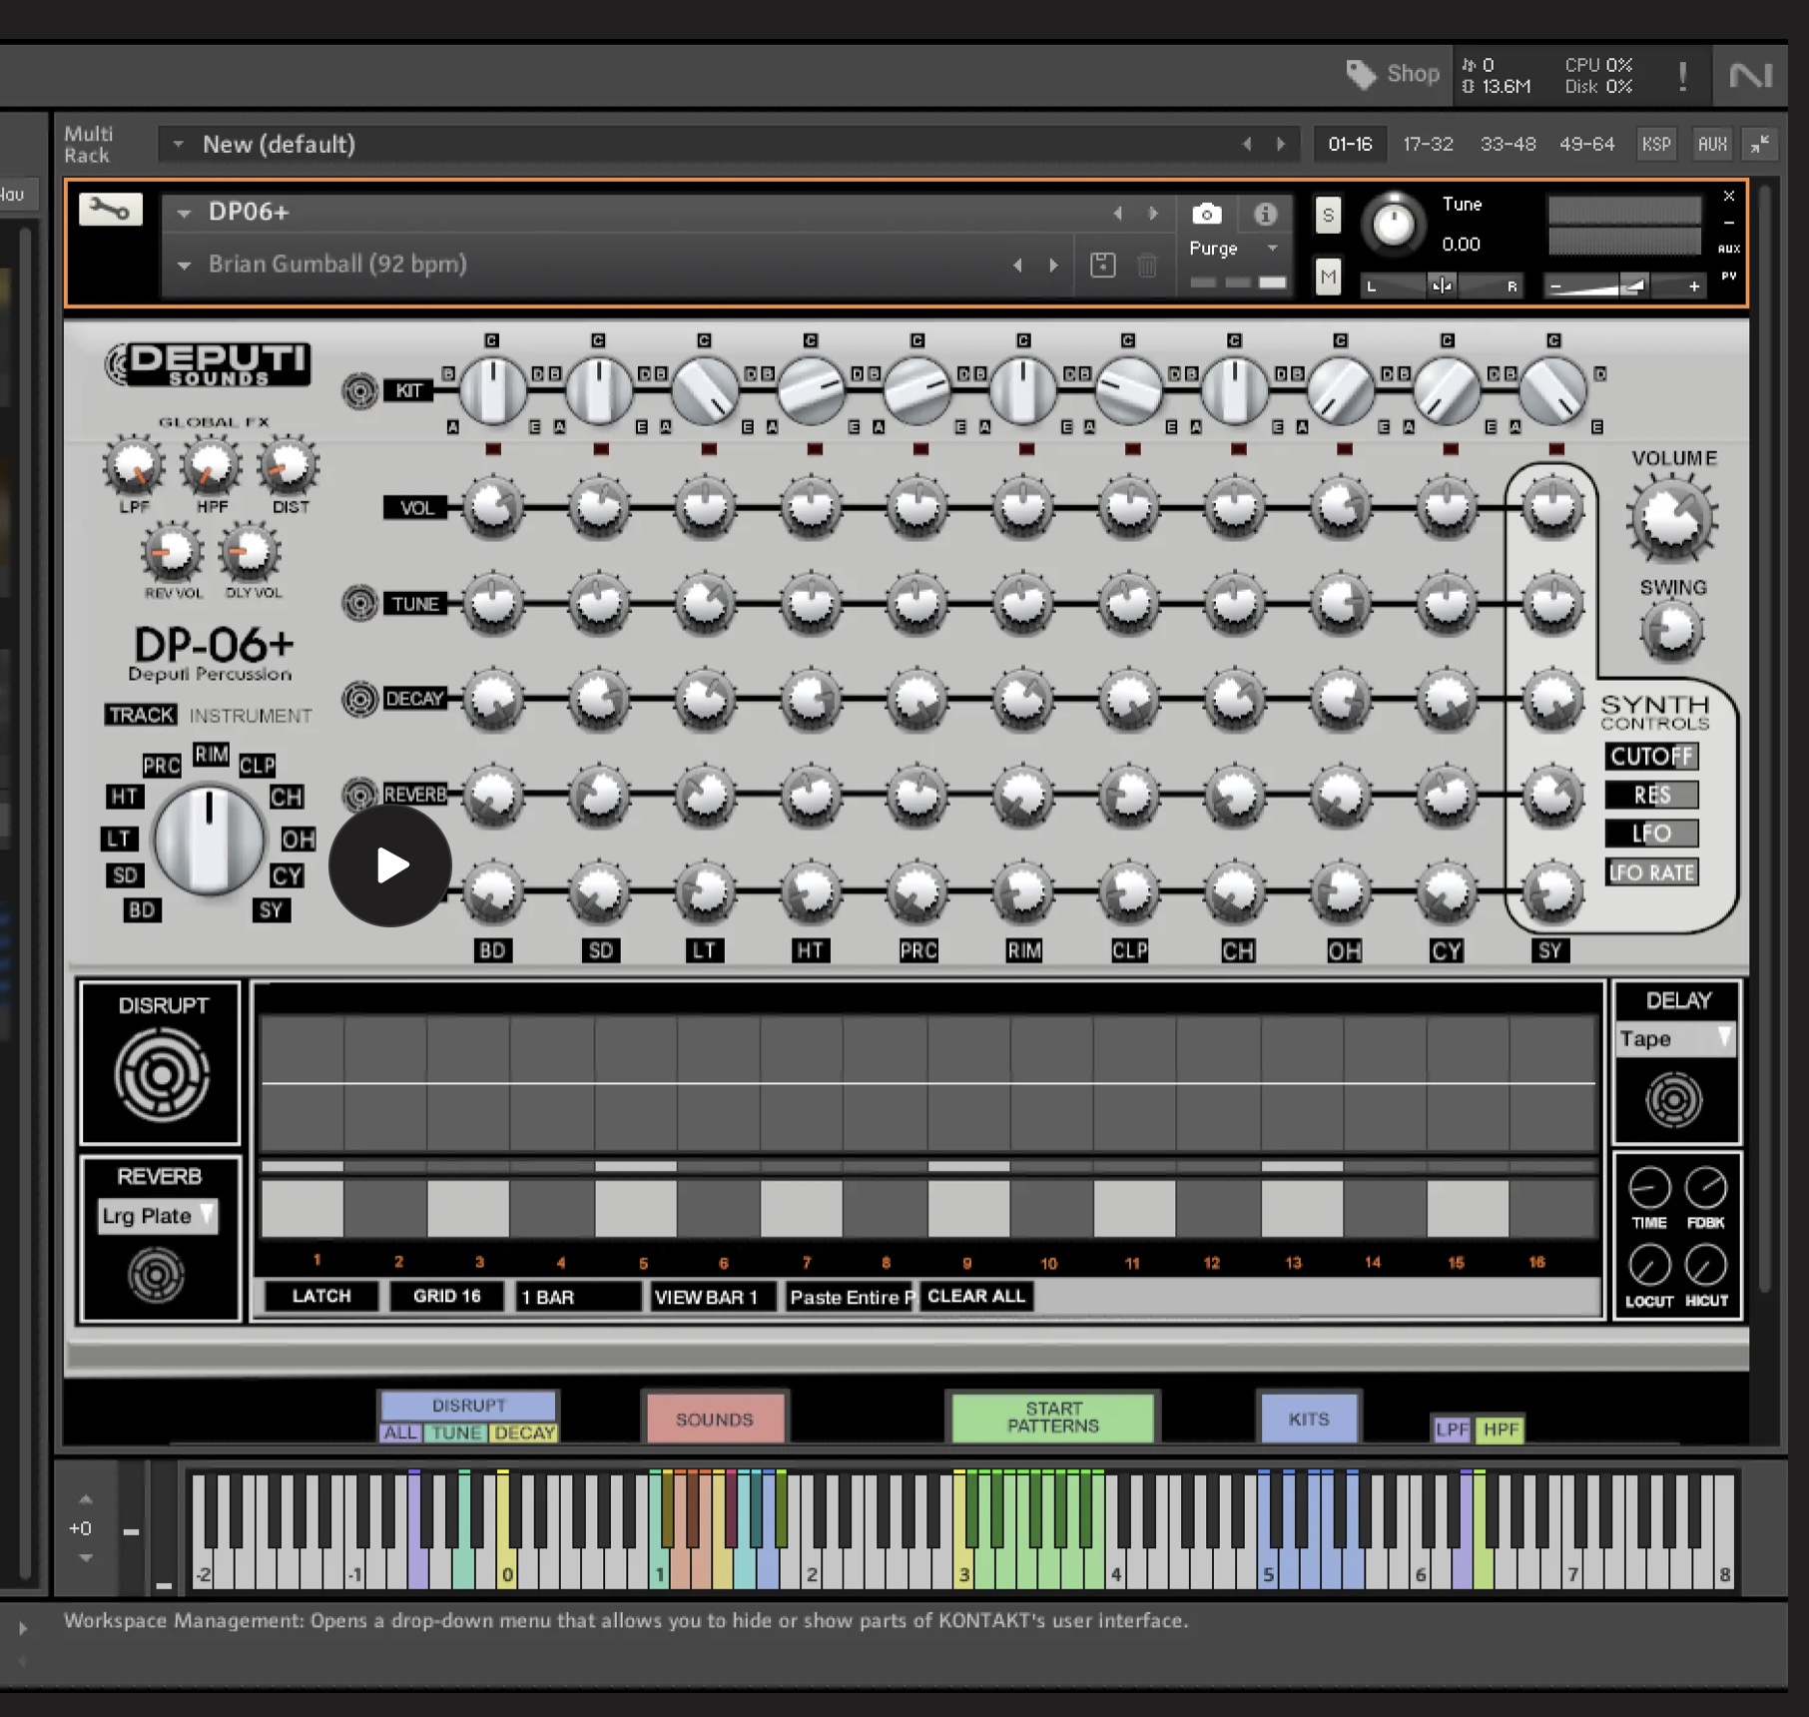Toggle step 1 in the sequencer
This screenshot has height=1717, width=1809.
click(x=302, y=1208)
